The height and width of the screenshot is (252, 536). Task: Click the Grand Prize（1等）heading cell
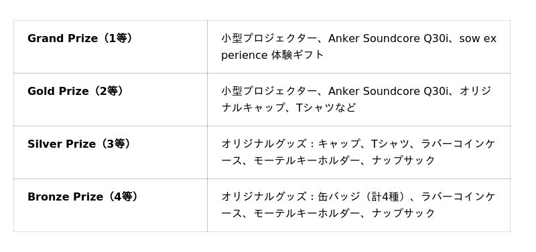click(x=111, y=47)
